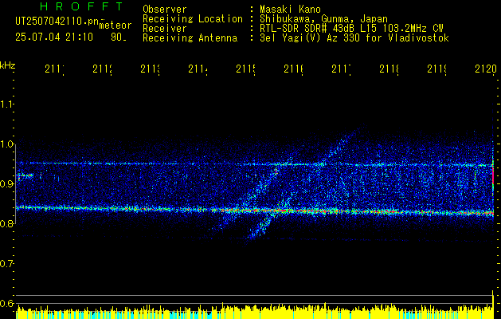Click the 2115 time axis marker

coord(245,69)
